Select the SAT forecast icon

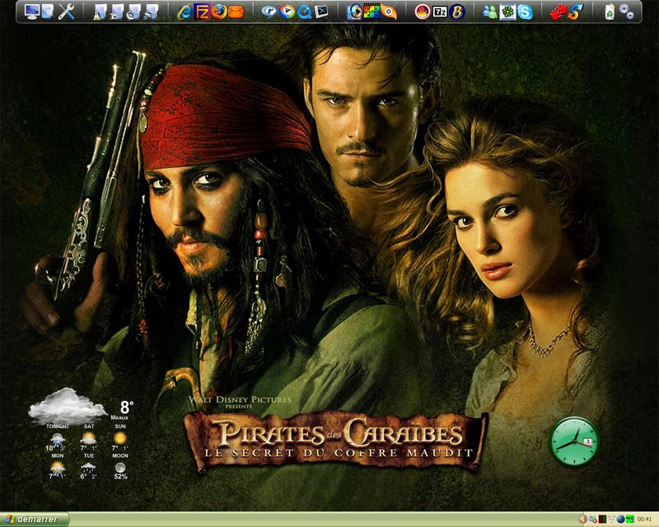coord(89,439)
